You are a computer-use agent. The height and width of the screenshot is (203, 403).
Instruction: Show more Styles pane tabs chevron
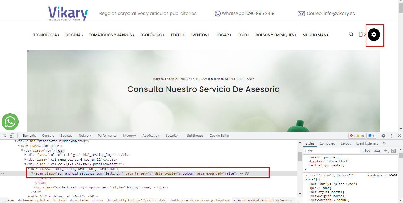pos(384,143)
